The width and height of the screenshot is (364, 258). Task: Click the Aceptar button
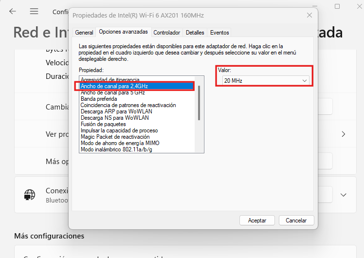[257, 221]
